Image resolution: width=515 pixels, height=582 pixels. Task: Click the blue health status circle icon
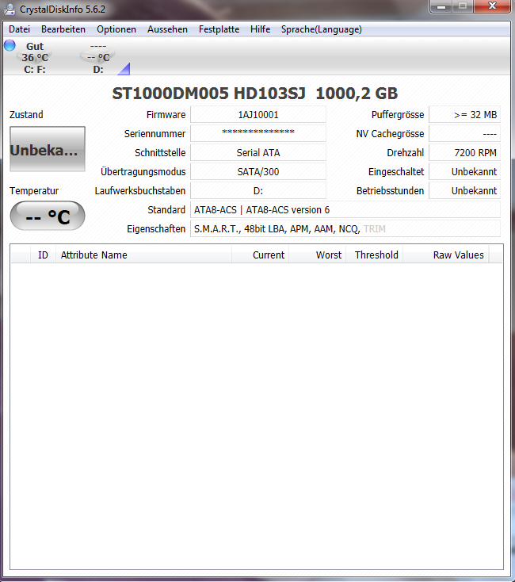click(x=10, y=45)
